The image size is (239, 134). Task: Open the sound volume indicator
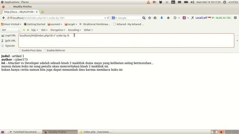click(x=192, y=2)
